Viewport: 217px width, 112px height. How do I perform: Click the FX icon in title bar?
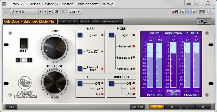click(x=4, y=4)
